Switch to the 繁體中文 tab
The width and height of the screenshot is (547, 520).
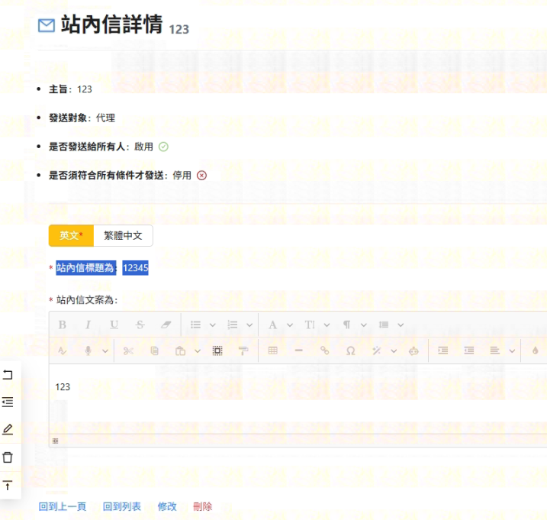click(123, 235)
